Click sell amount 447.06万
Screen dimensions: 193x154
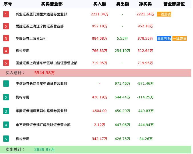122,125
